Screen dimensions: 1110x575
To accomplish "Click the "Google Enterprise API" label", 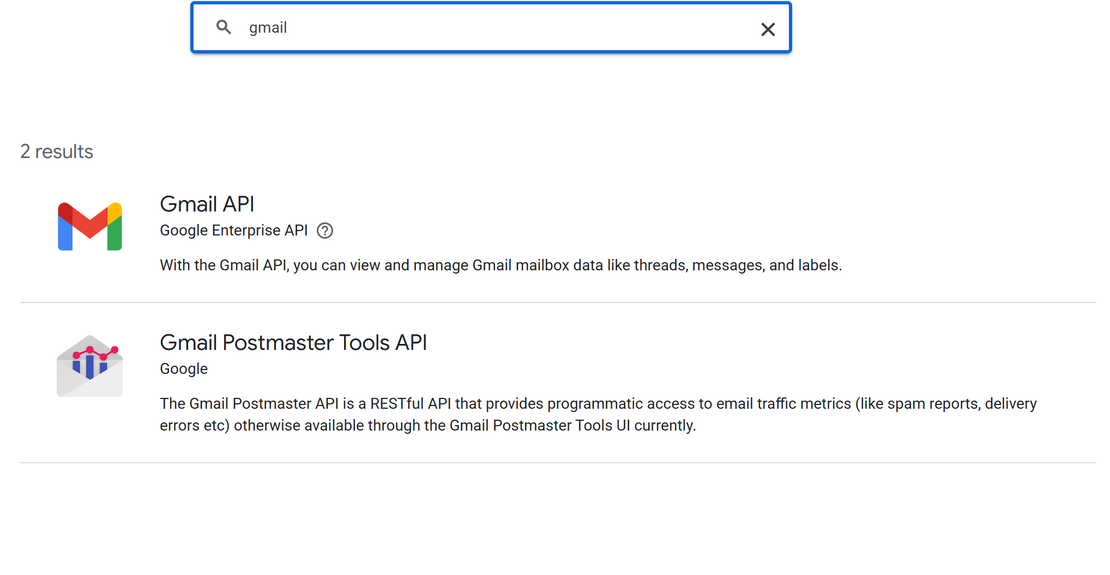I will coord(234,231).
